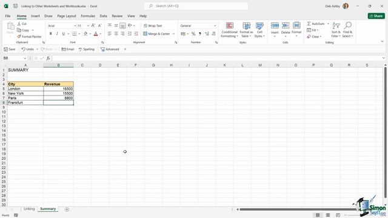Toggle Wrap Text
388x218 pixels.
pos(153,25)
